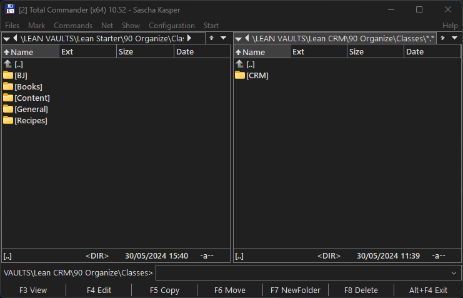Viewport: 463px width, 298px height.
Task: Open the Files menu
Action: tap(12, 26)
